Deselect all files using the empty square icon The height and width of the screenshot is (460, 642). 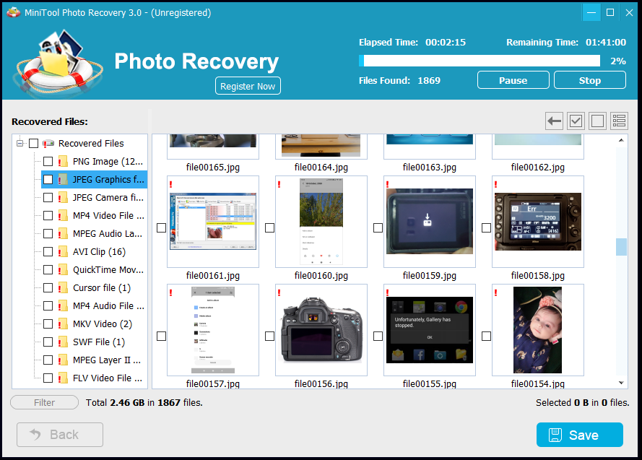pos(597,121)
